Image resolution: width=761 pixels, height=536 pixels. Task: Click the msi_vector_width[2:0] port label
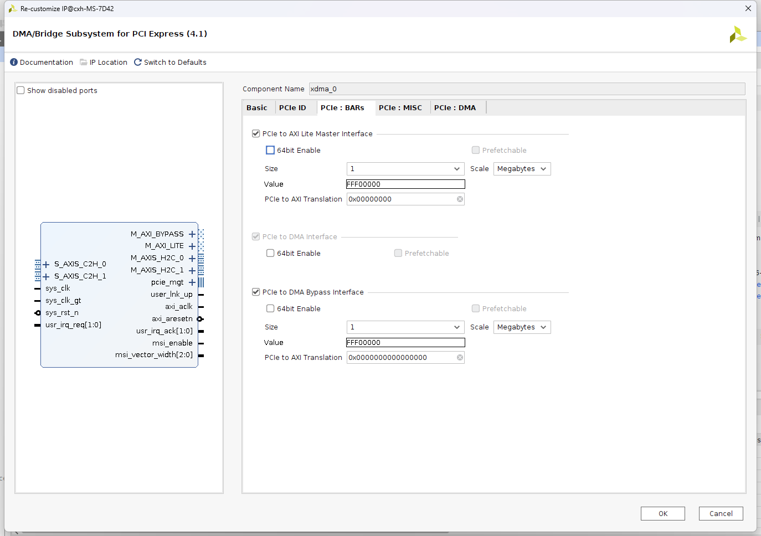154,355
